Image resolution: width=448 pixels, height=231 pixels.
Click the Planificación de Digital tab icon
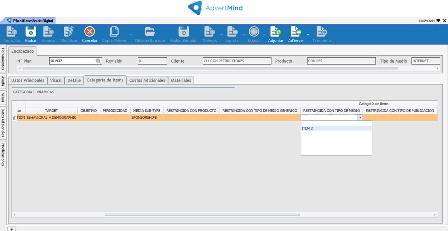[x=9, y=20]
